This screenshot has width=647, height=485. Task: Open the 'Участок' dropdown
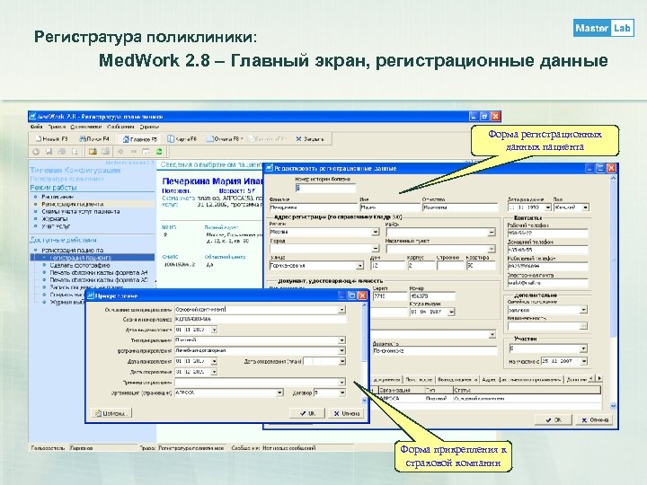[x=583, y=348]
